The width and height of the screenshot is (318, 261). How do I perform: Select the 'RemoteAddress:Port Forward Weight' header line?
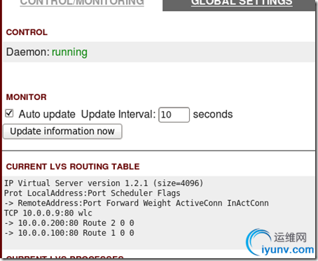[137, 203]
